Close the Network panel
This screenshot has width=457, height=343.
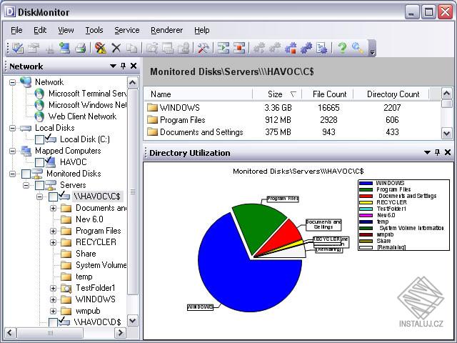(134, 66)
